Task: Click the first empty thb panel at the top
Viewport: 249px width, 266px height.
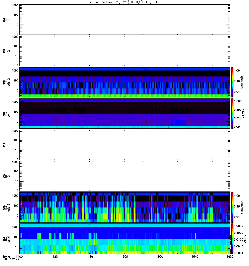Action: tap(124, 20)
